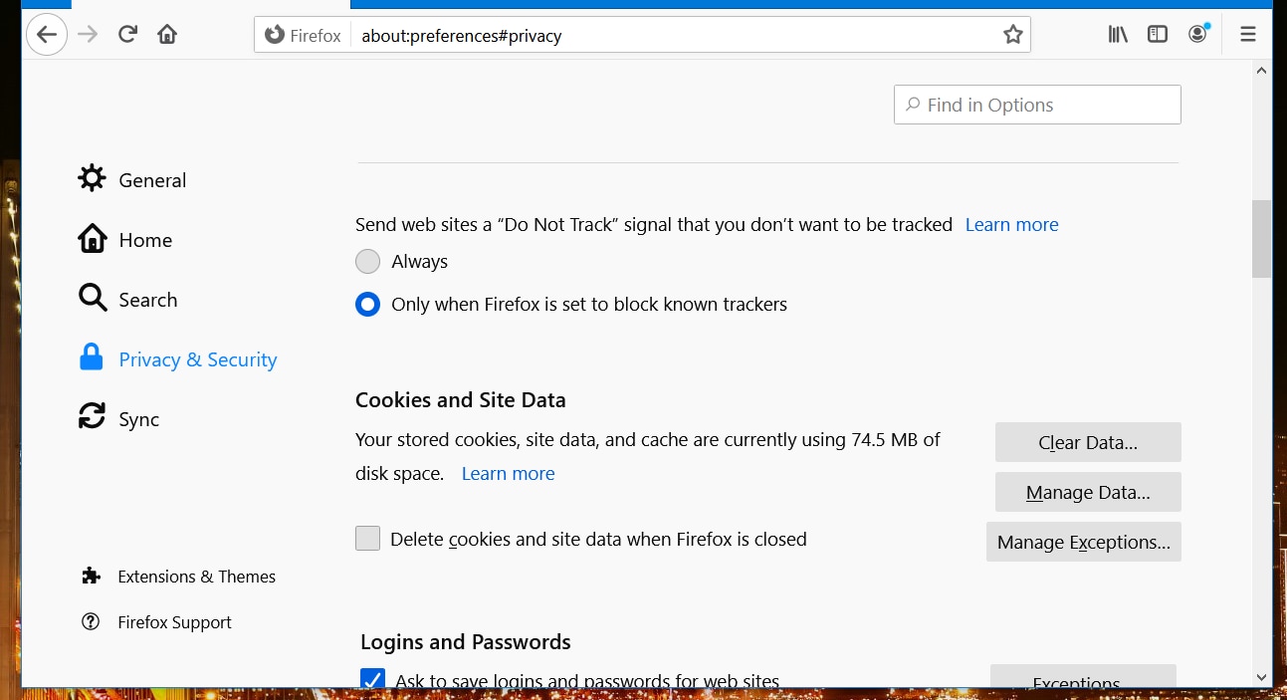Choose Only when Firefox blocks known trackers

368,305
